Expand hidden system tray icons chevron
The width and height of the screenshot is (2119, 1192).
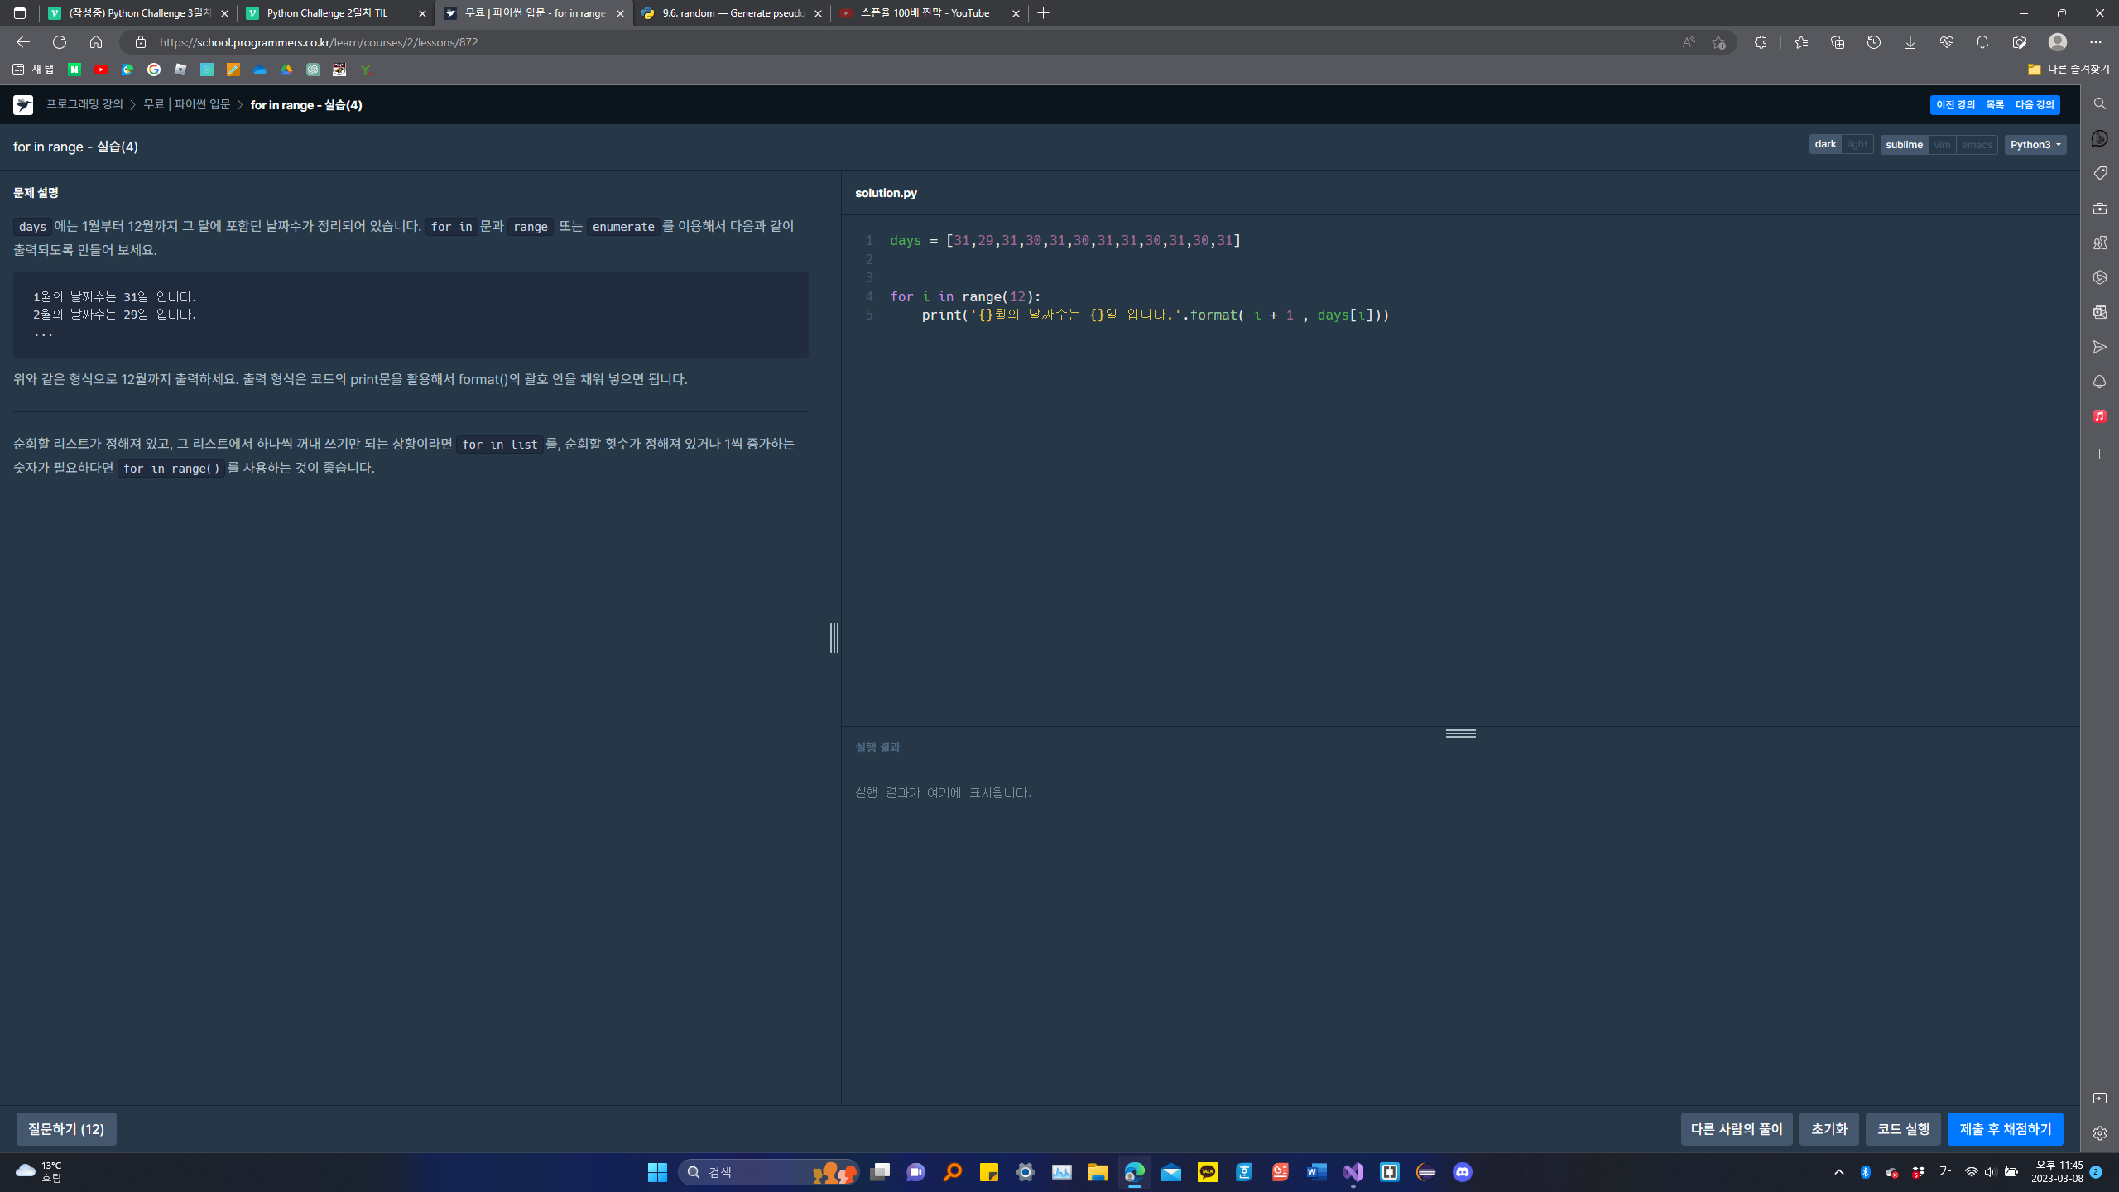1839,1171
